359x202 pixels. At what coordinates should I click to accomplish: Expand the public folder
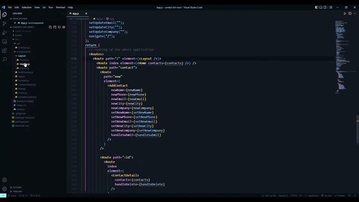coord(17,35)
